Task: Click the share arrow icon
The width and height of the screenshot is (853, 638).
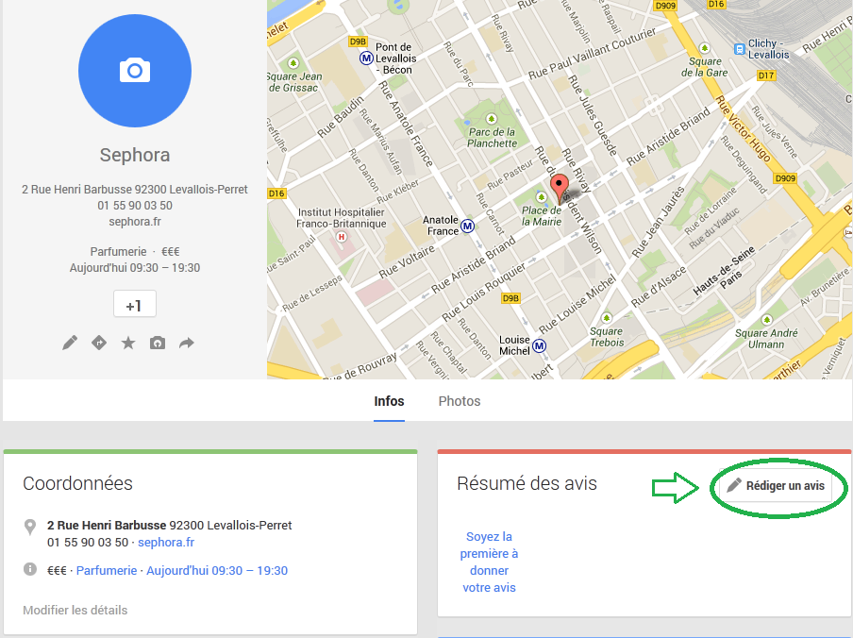Action: coord(187,343)
